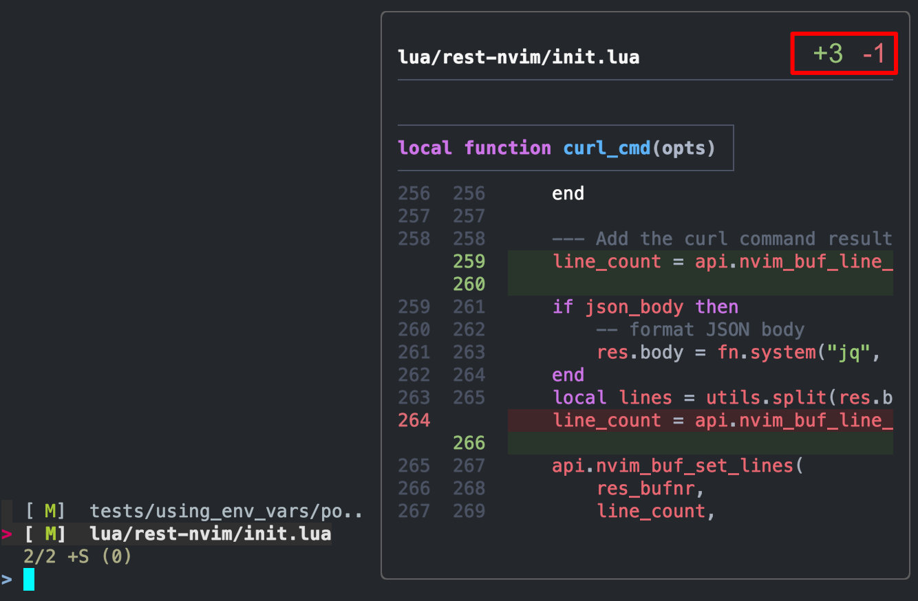Click the purple 'end' on line 262/264

pos(568,375)
